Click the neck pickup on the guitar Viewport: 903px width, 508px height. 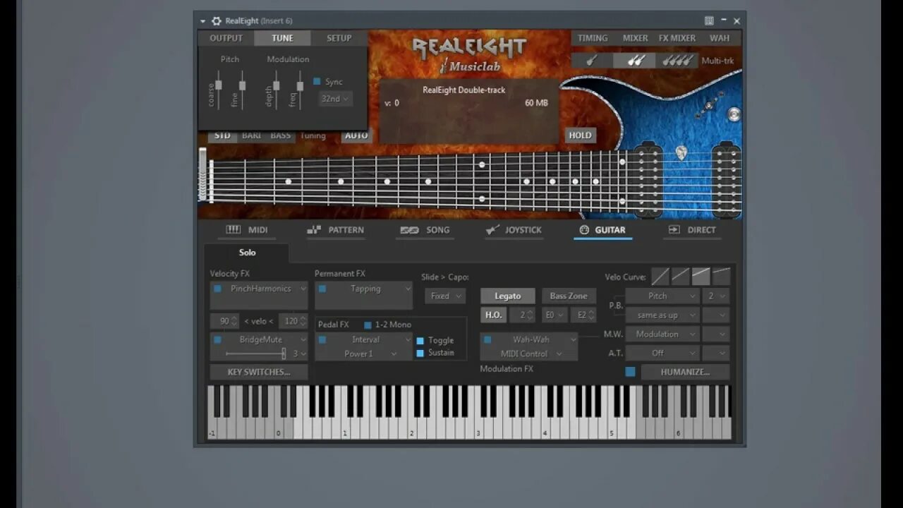tap(647, 179)
